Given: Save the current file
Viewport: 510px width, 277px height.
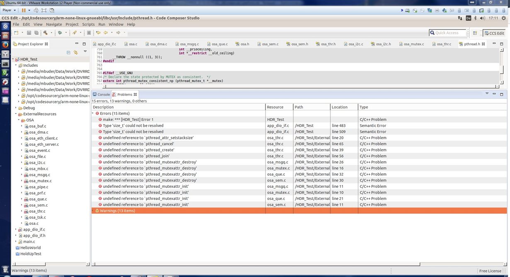Looking at the screenshot, I should coord(29,33).
